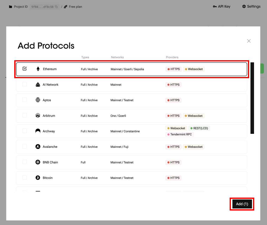Click the BNB Chain HTTPS tag

tap(173, 163)
